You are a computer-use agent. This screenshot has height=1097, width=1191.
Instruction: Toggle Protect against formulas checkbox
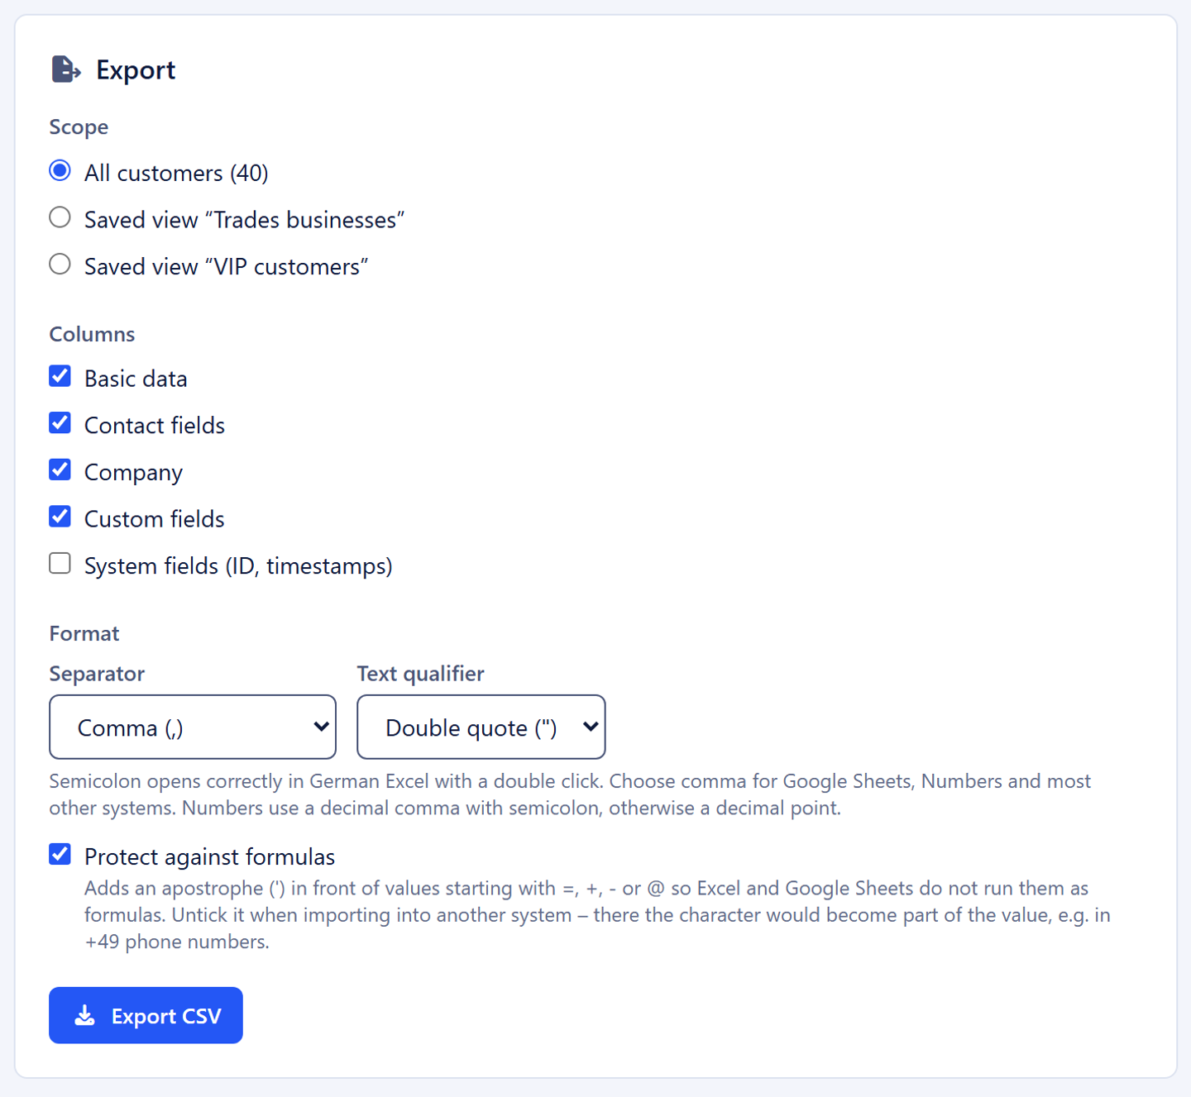[60, 855]
